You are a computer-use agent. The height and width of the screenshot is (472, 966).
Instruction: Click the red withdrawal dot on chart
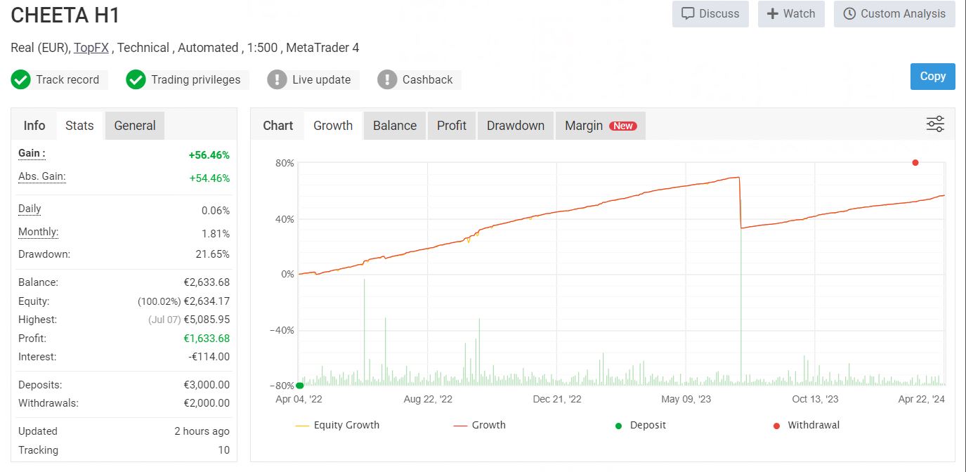point(915,162)
